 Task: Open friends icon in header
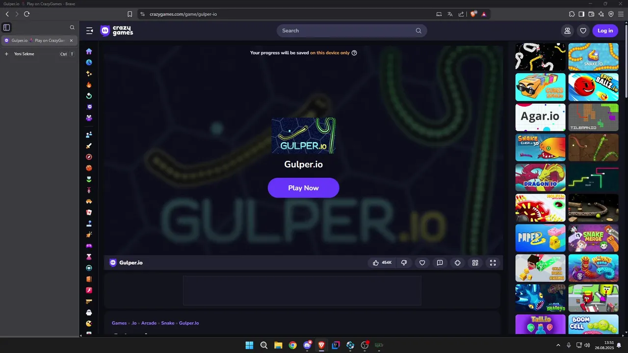567,30
